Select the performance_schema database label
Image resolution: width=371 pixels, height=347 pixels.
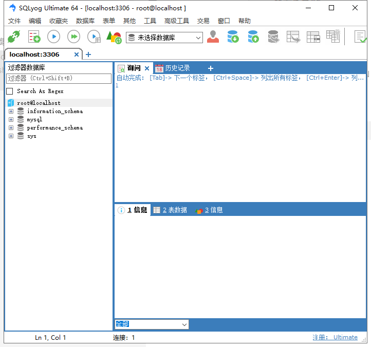tap(55, 128)
